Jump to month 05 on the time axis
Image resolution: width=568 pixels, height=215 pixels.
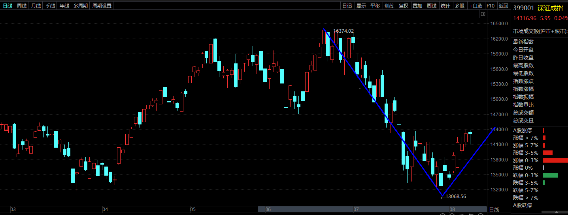pos(192,209)
